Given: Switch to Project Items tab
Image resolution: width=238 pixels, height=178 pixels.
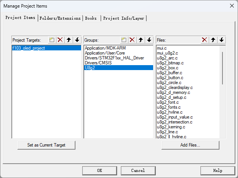Looking at the screenshot, I should [20, 18].
